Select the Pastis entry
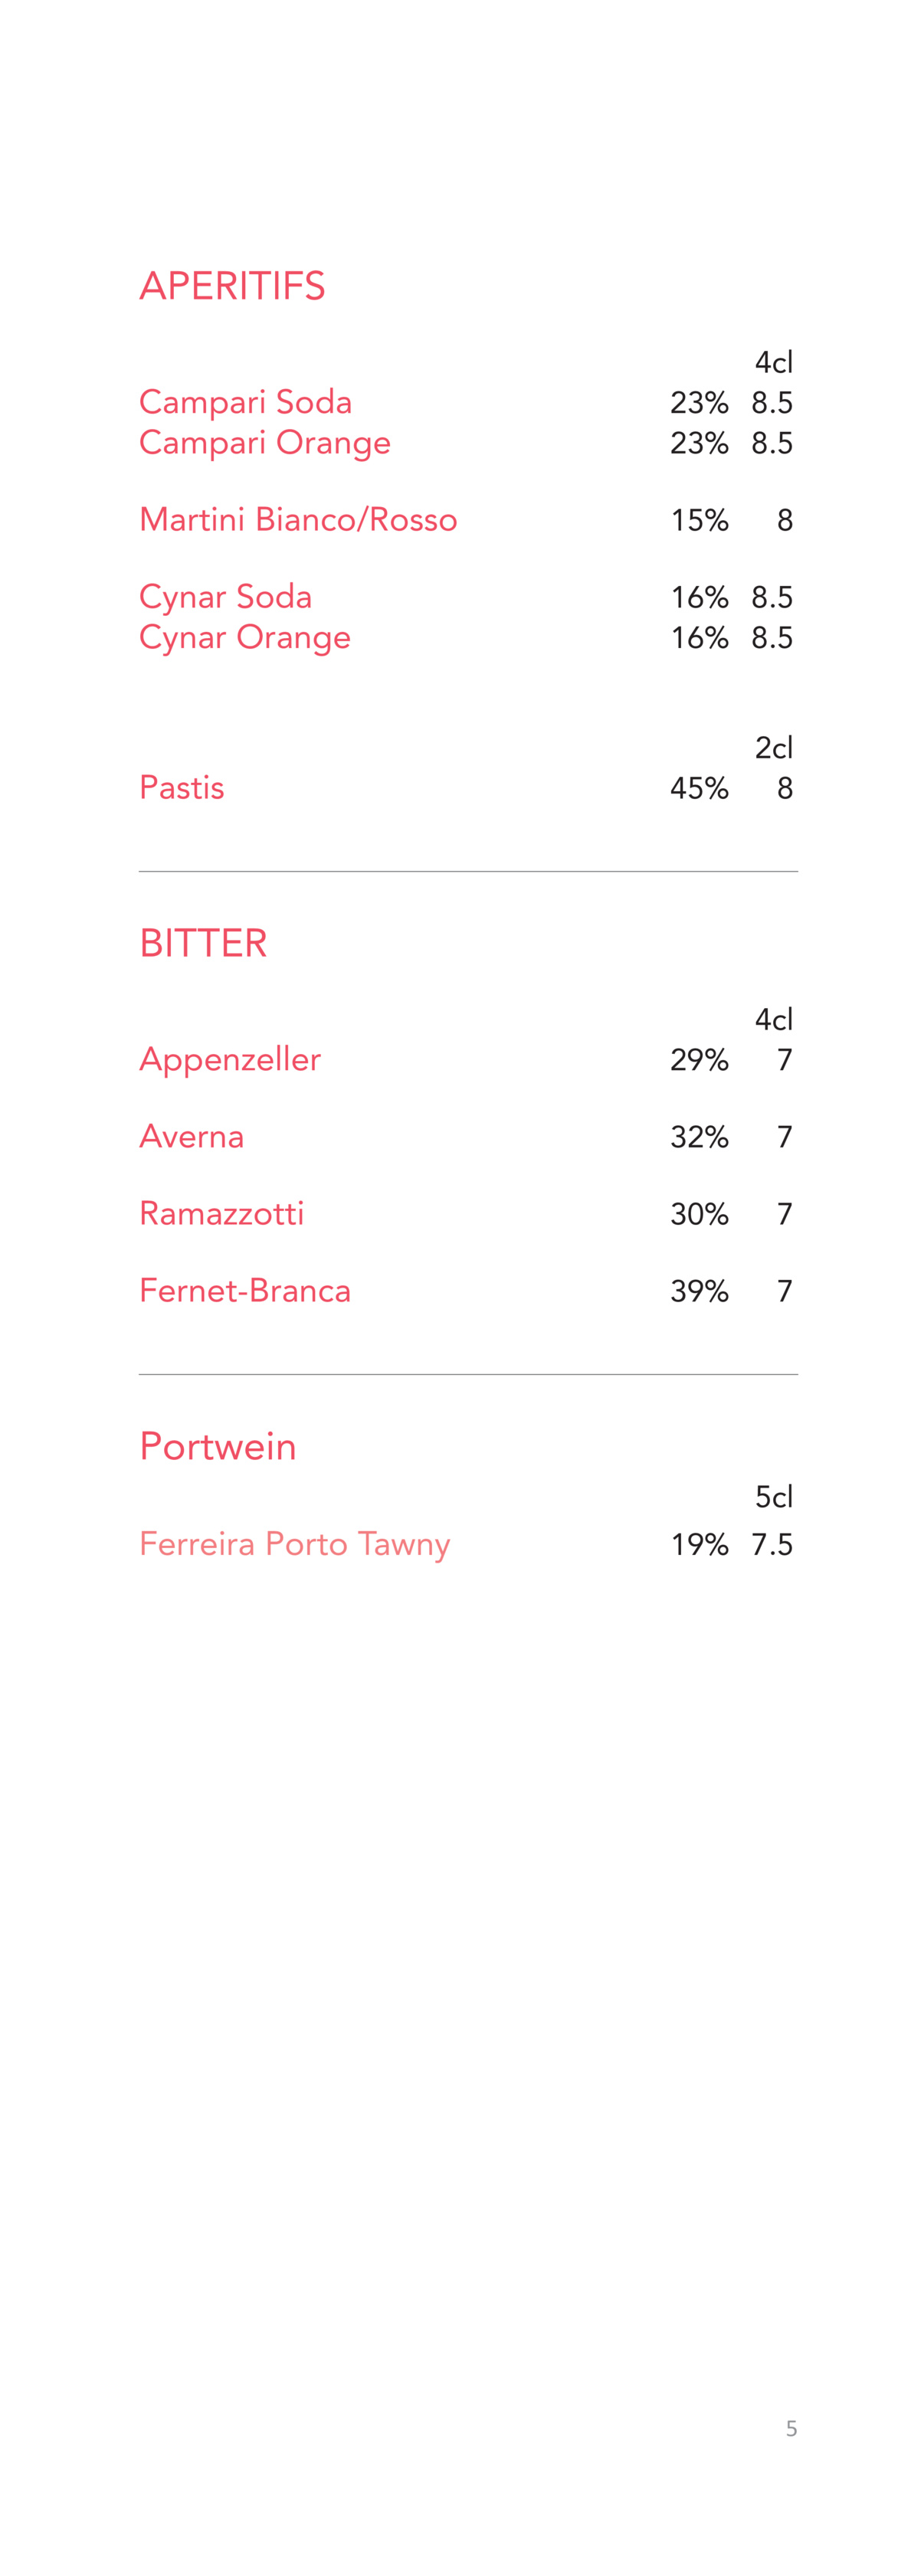The image size is (911, 2576). pyautogui.click(x=181, y=788)
